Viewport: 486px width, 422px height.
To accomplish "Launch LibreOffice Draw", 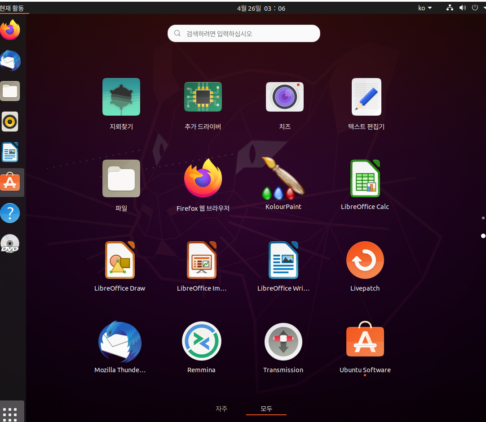I will [x=120, y=260].
